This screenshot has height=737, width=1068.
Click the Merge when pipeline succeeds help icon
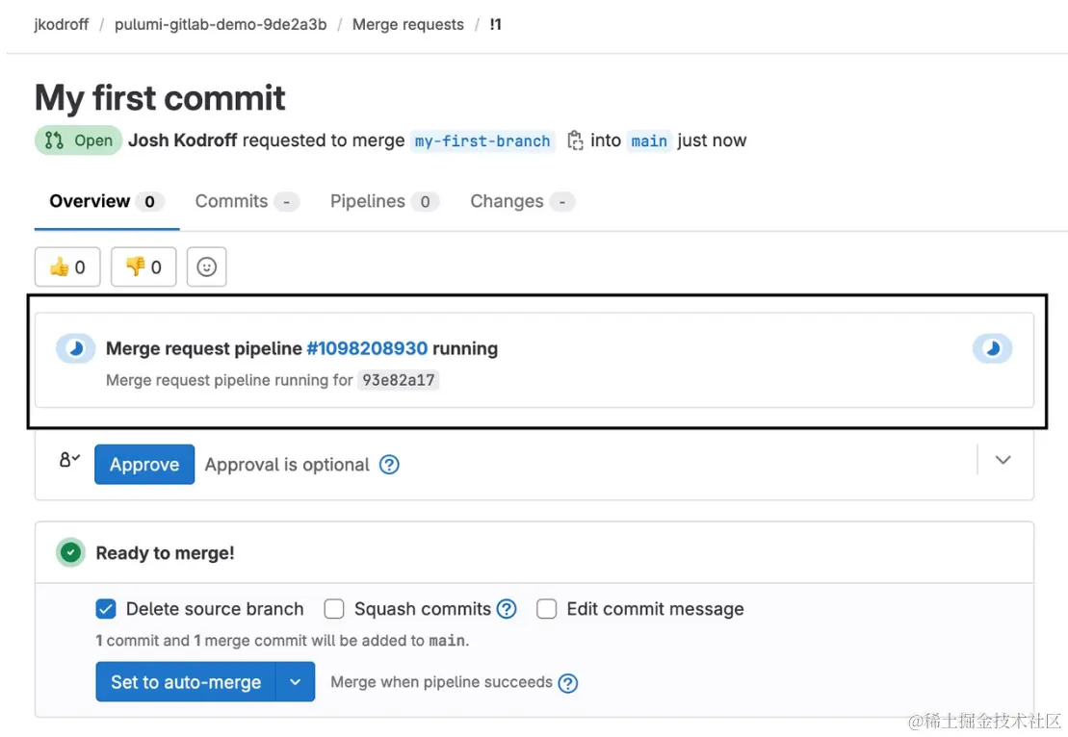(568, 683)
